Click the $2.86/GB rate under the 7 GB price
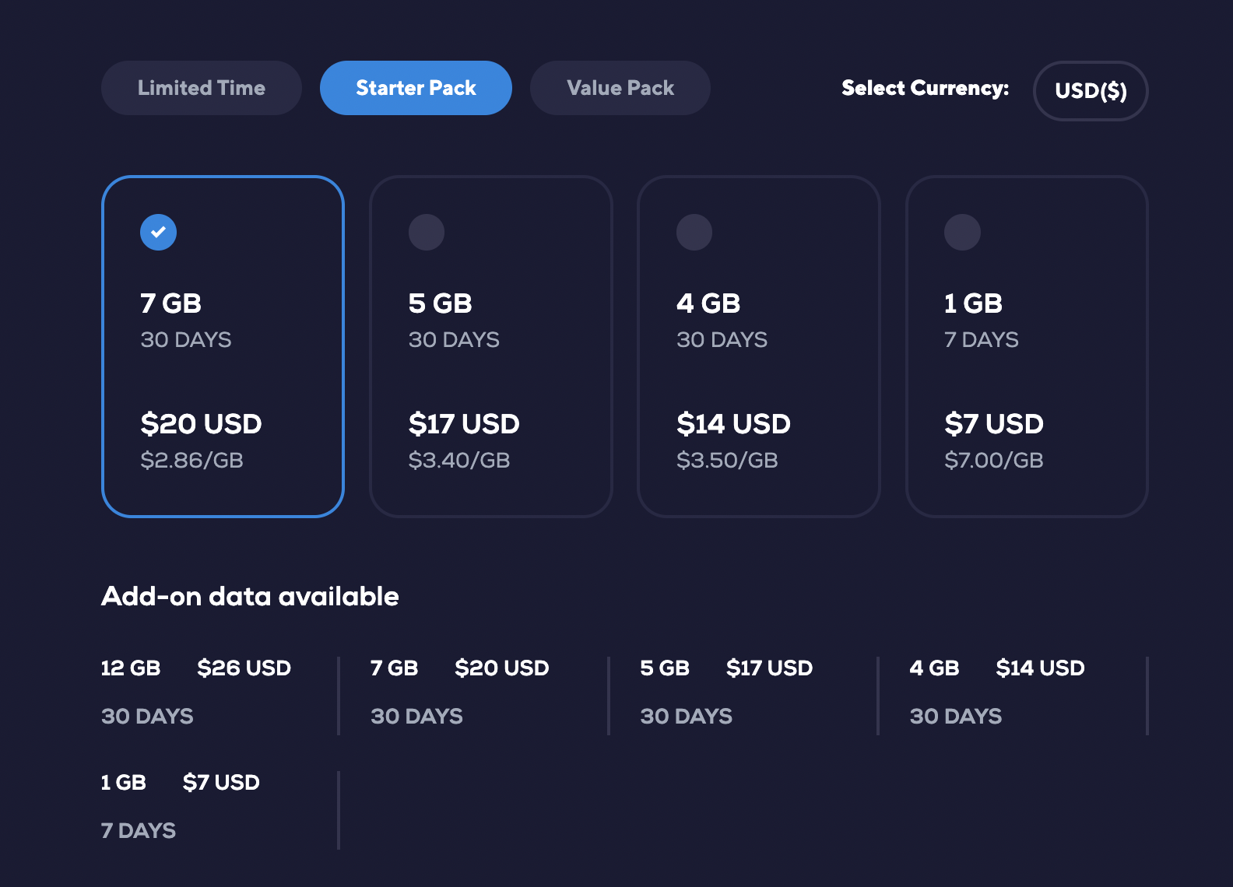Screen dimensions: 1233x887 tap(191, 460)
